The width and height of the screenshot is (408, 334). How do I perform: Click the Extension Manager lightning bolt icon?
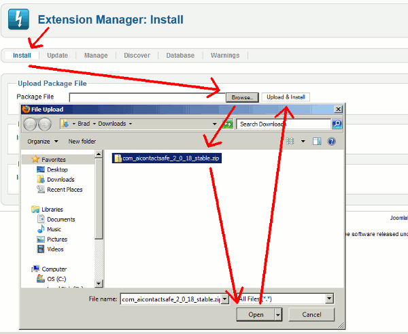18,19
